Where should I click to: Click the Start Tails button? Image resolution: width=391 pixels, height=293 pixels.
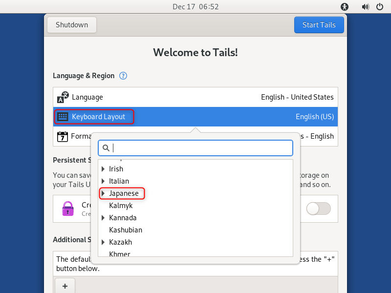pos(319,25)
